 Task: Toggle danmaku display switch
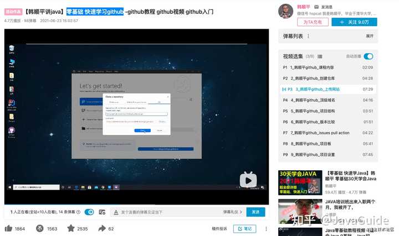pyautogui.click(x=89, y=212)
